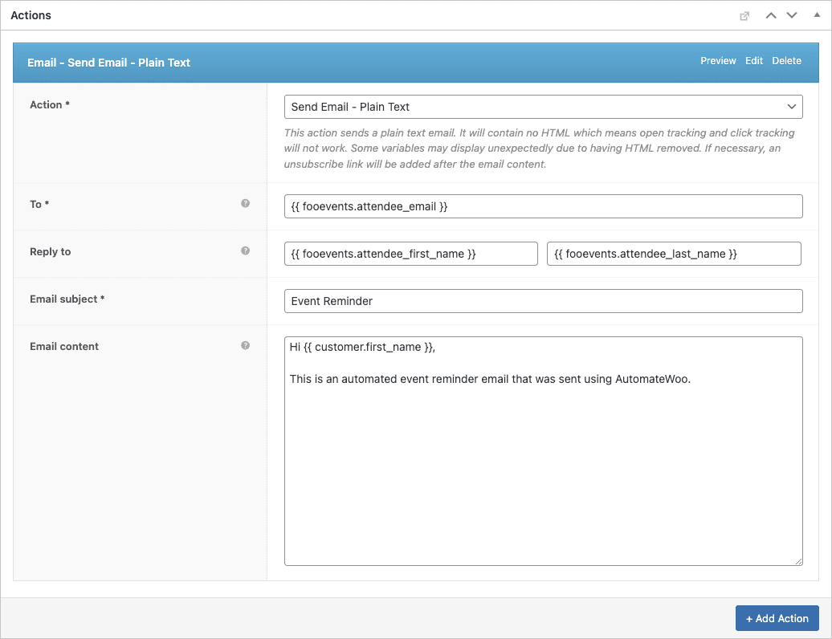The height and width of the screenshot is (639, 832).
Task: Click the Event Reminder subject field
Action: (543, 300)
